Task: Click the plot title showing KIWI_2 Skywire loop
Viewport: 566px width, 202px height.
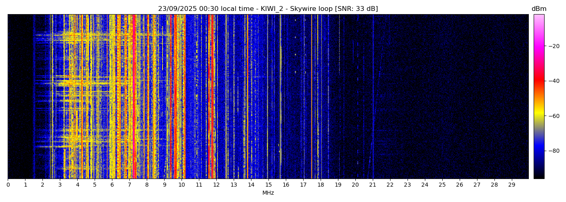Action: pyautogui.click(x=268, y=9)
